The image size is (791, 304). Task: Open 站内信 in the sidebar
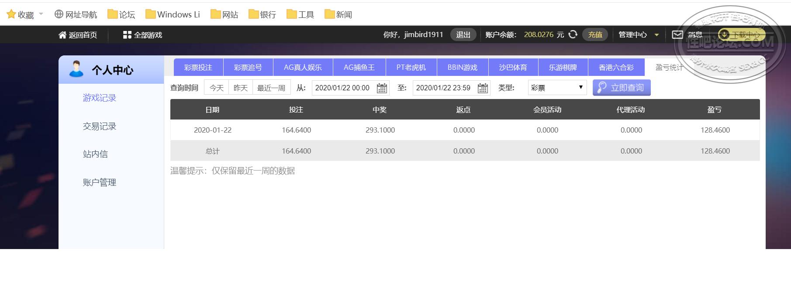(95, 154)
